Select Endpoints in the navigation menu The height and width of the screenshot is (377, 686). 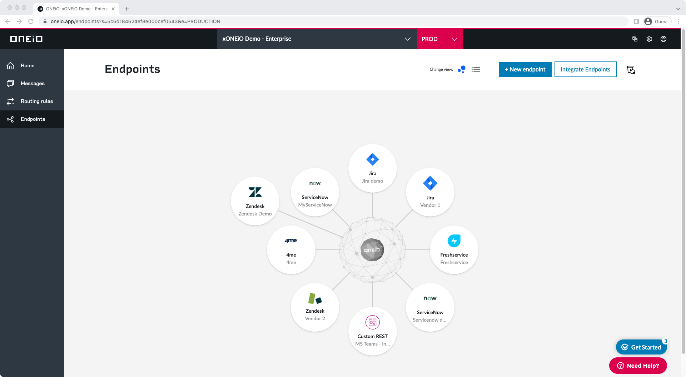click(33, 119)
